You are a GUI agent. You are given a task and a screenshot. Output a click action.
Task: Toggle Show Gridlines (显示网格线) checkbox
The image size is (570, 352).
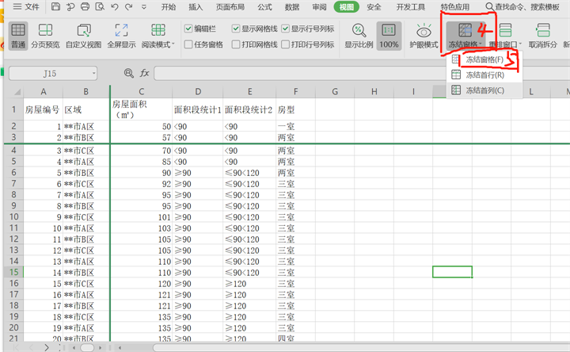click(236, 29)
